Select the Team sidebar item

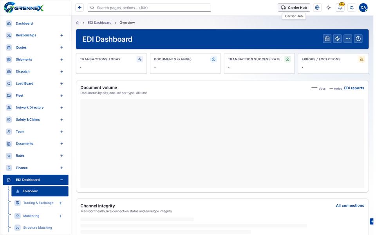pos(36,132)
